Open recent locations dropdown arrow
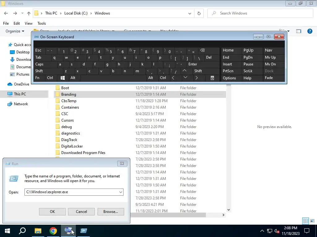The height and width of the screenshot is (237, 317). tap(22, 13)
